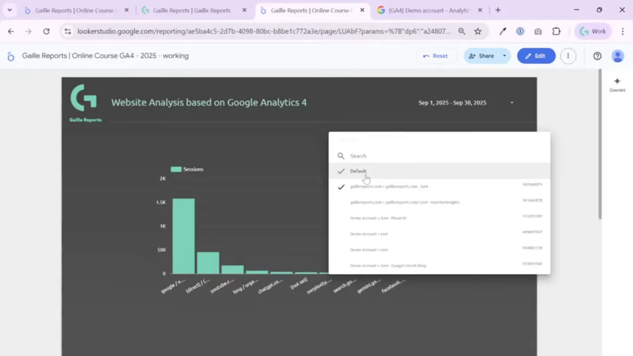Switch to the second Gaille Reports tab
The height and width of the screenshot is (356, 633).
[191, 10]
